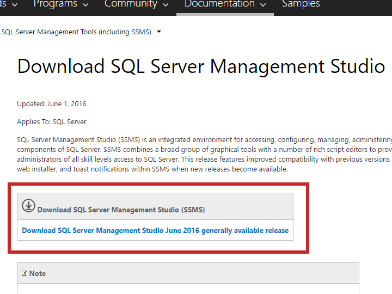The height and width of the screenshot is (294, 392).
Task: Click the Updated: June 1, 2016 text
Action: 52,104
